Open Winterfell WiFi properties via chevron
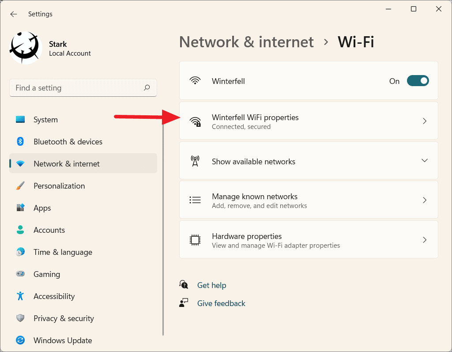Image resolution: width=452 pixels, height=352 pixels. point(424,121)
